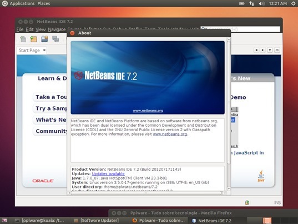298x224 pixels.
Task: Close the Start Page tab
Action: 44,50
